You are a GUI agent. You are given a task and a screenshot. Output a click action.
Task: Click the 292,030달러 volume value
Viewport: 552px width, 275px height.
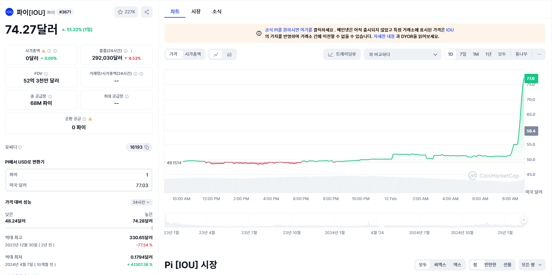coord(107,58)
